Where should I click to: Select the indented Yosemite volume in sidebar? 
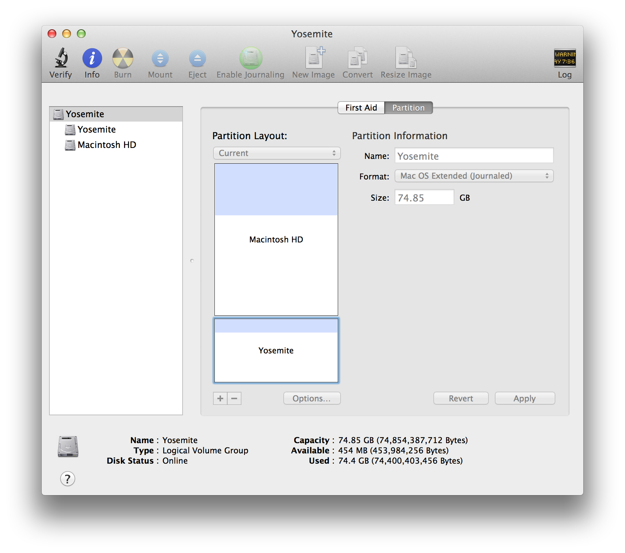coord(116,129)
